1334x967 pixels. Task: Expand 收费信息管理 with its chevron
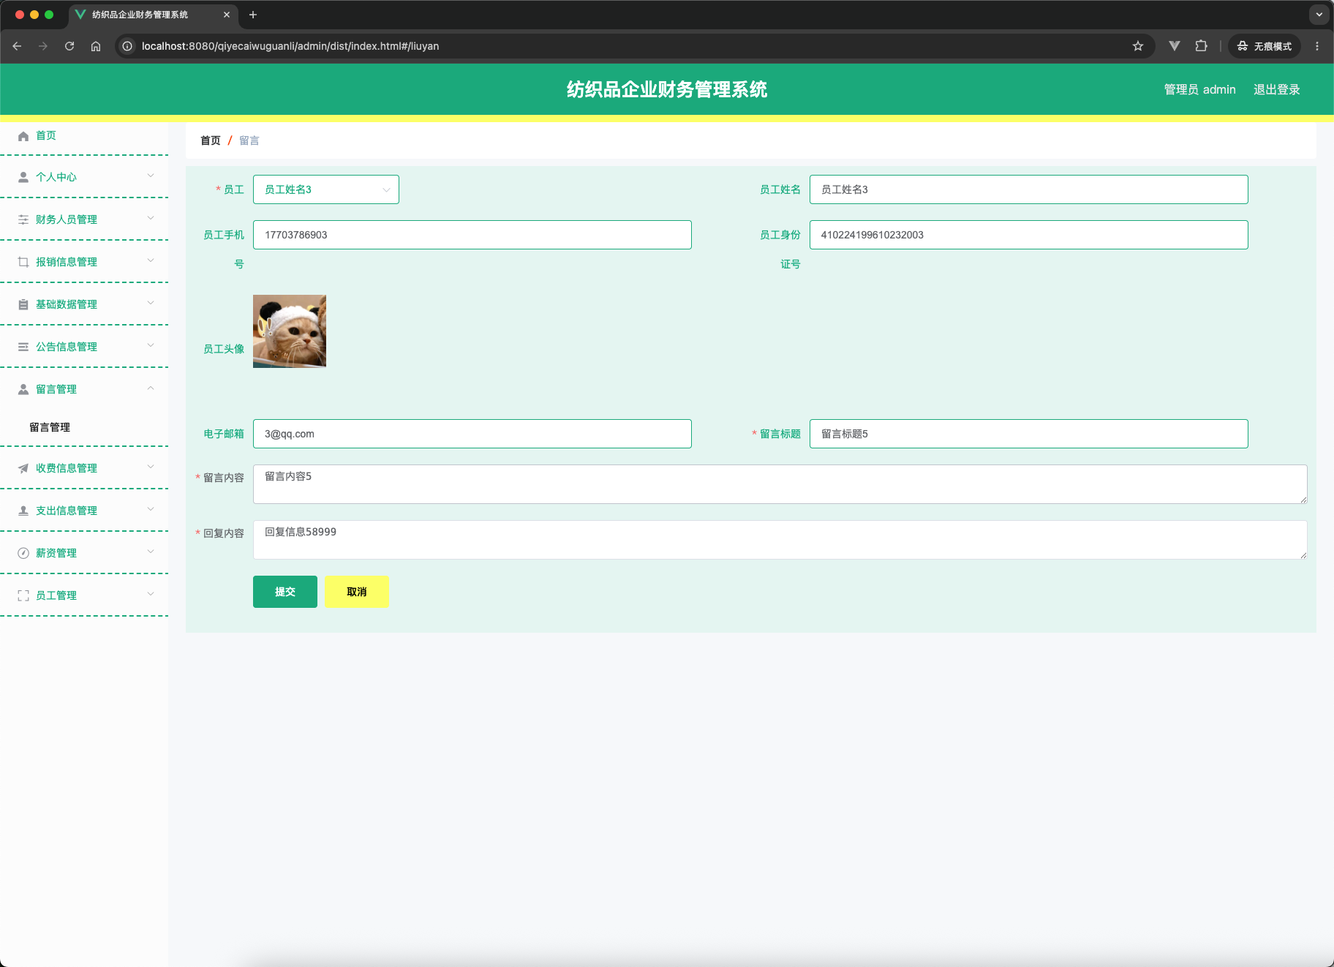click(151, 467)
